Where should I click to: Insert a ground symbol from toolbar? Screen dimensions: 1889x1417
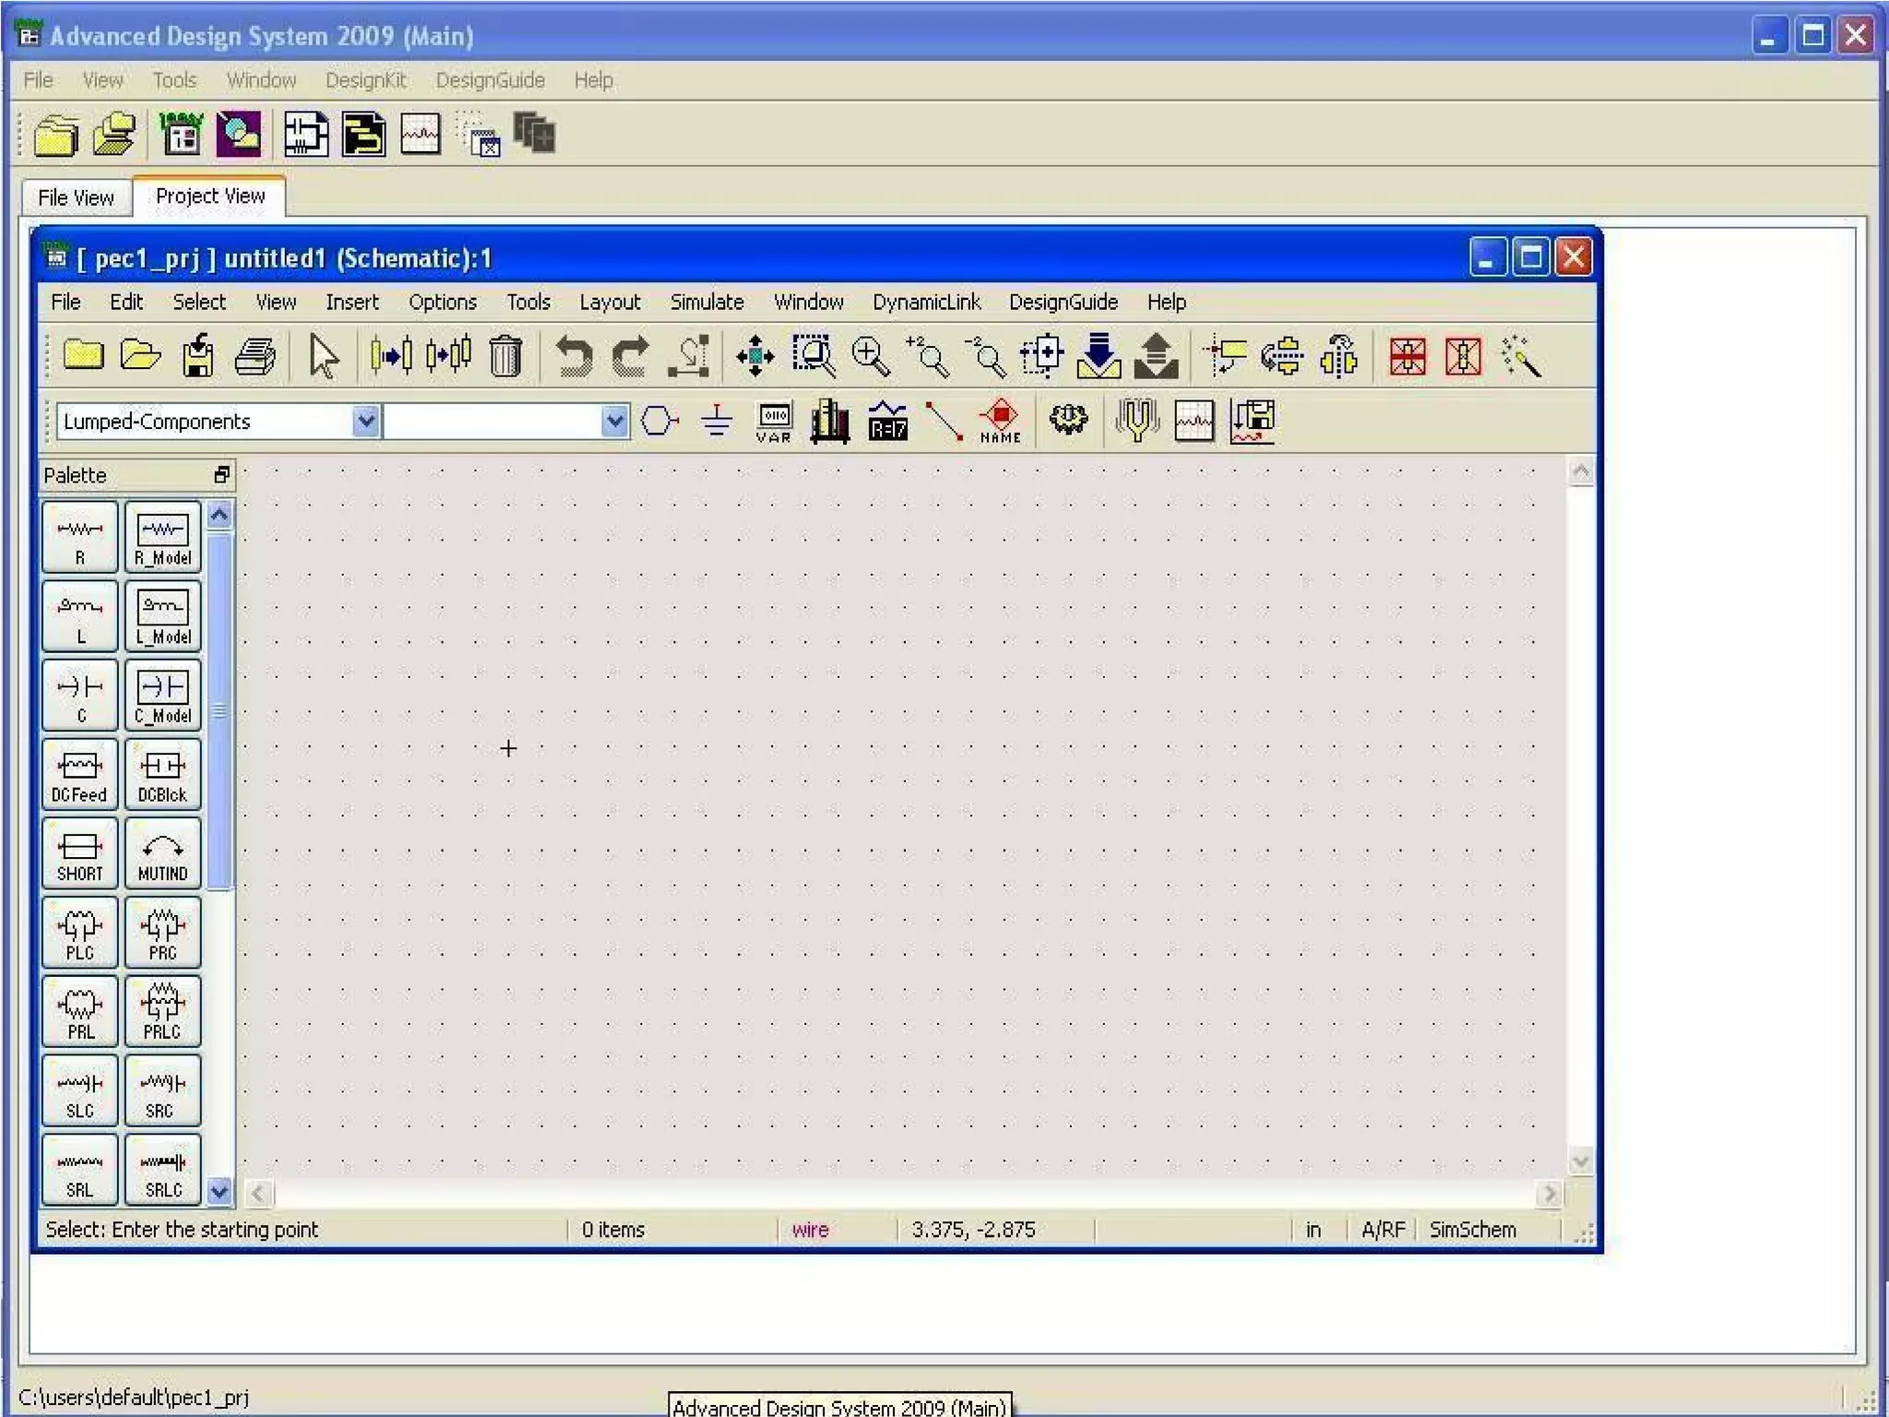tap(716, 422)
